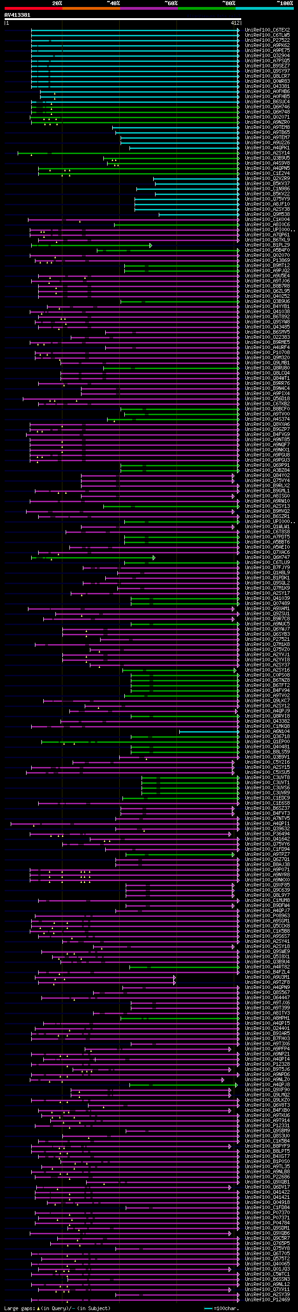Select the UniRef100_A4QPJ8 label
The image size is (298, 1312).
click(x=267, y=1084)
